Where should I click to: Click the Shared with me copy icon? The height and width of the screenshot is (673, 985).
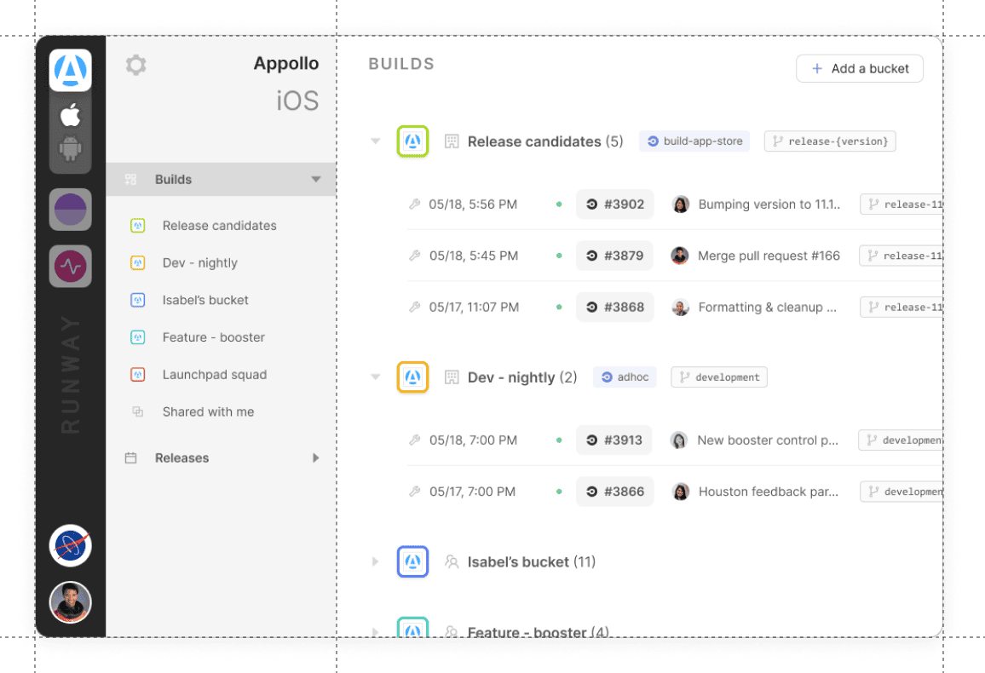pyautogui.click(x=137, y=411)
